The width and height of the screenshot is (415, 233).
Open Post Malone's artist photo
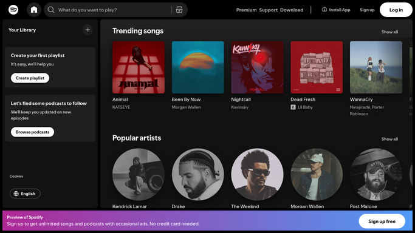(376, 174)
